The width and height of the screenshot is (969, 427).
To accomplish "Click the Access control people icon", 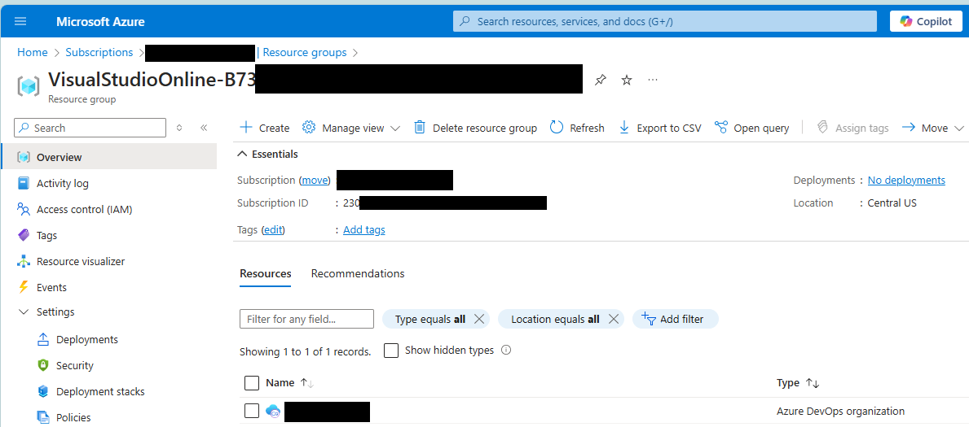I will 24,209.
